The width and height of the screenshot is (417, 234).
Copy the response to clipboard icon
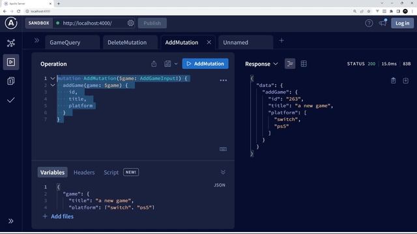pos(394,81)
